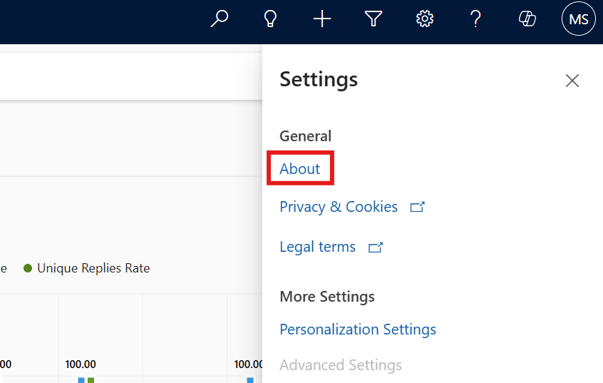This screenshot has width=603, height=383.
Task: Click the lightbulb assistant icon
Action: pyautogui.click(x=270, y=19)
